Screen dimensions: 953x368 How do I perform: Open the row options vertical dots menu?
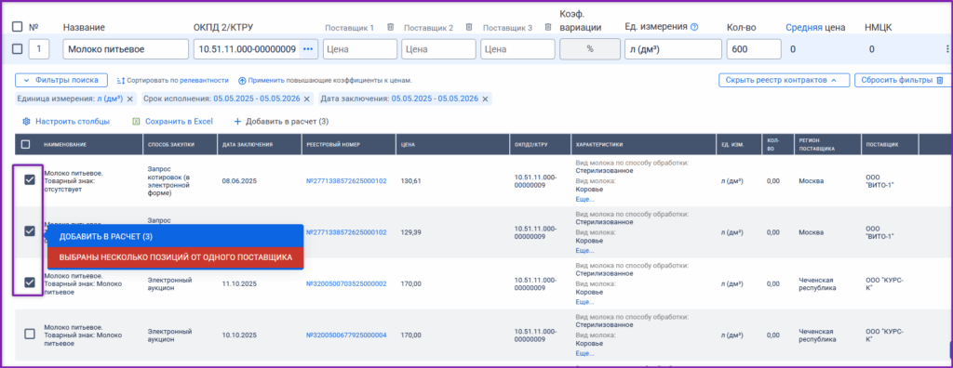click(x=947, y=49)
